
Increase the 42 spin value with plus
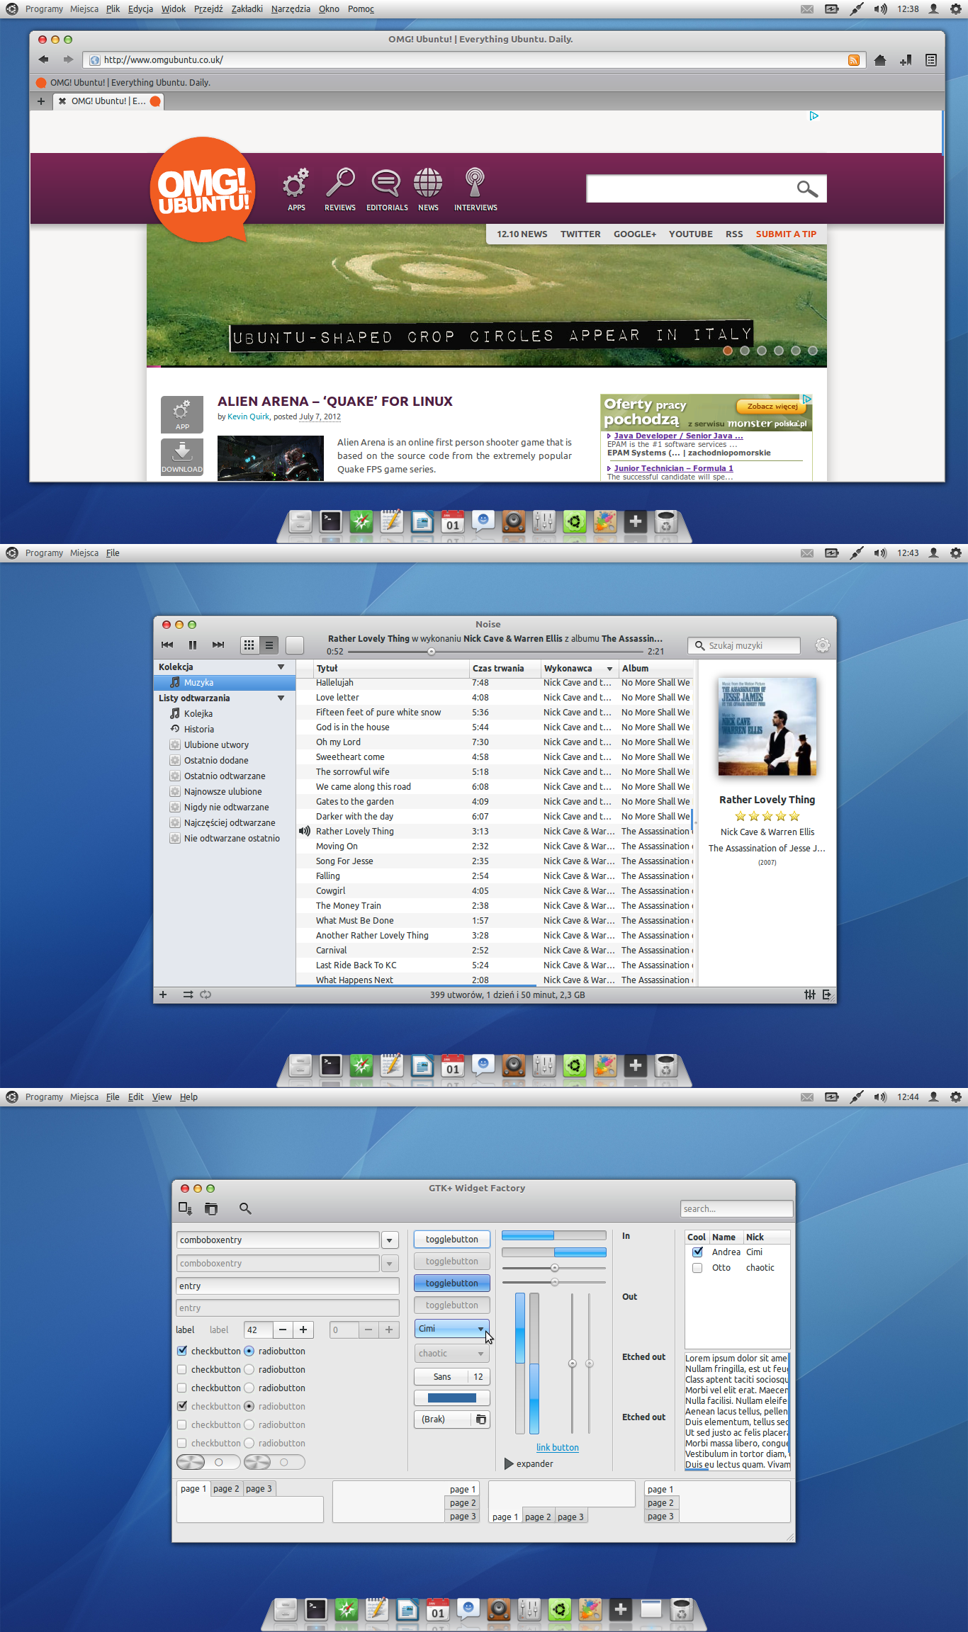coord(303,1330)
